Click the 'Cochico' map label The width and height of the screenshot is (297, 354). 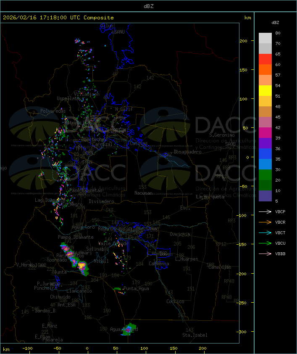[175, 301]
